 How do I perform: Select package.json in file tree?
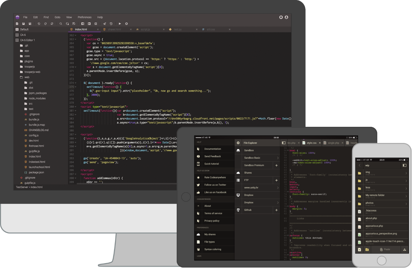pos(36,172)
